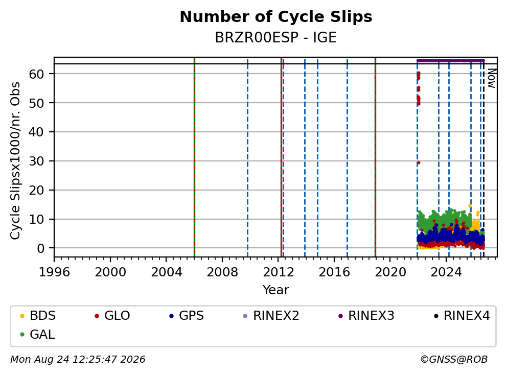Click the 2024 tick label on year axis
Viewport: 507px width, 375px height.
446,272
